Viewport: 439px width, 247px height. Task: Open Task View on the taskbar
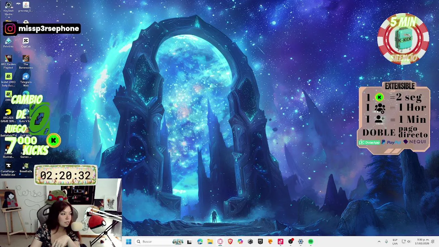[189, 242]
